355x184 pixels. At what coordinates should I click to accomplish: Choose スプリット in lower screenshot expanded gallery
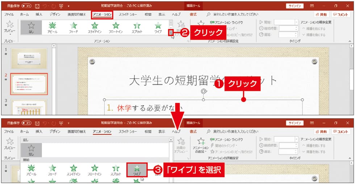tap(116, 170)
